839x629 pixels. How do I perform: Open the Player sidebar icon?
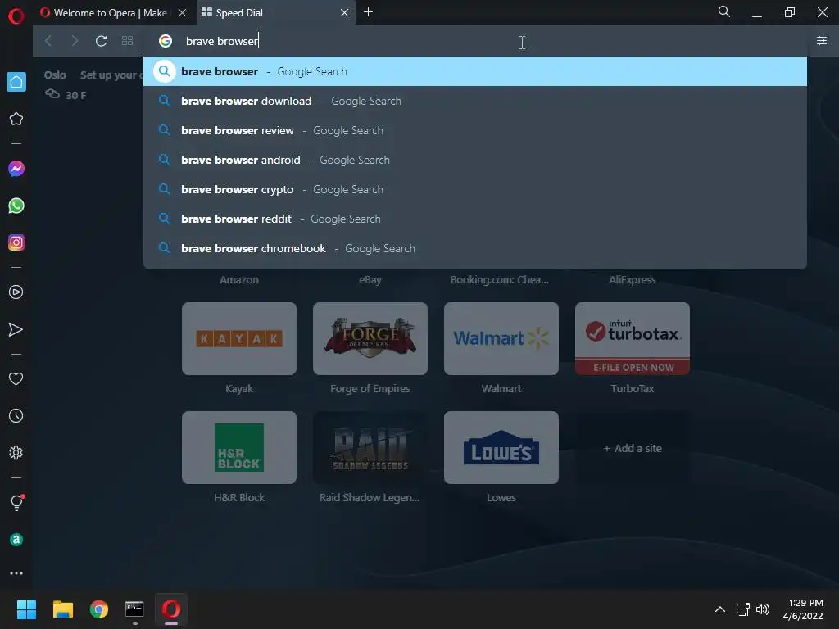[x=16, y=292]
